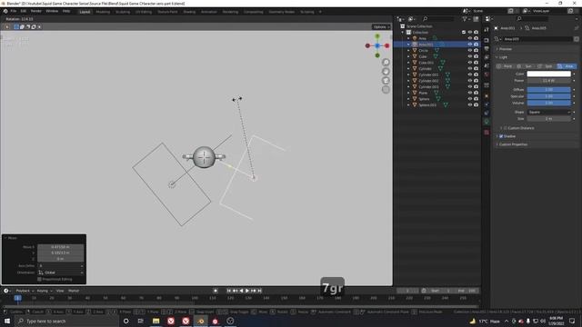Open File Explorer from the taskbar

tap(156, 321)
